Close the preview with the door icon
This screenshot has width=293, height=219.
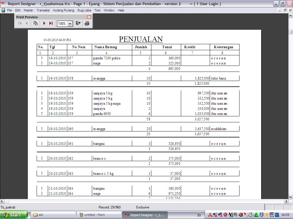pos(78,23)
